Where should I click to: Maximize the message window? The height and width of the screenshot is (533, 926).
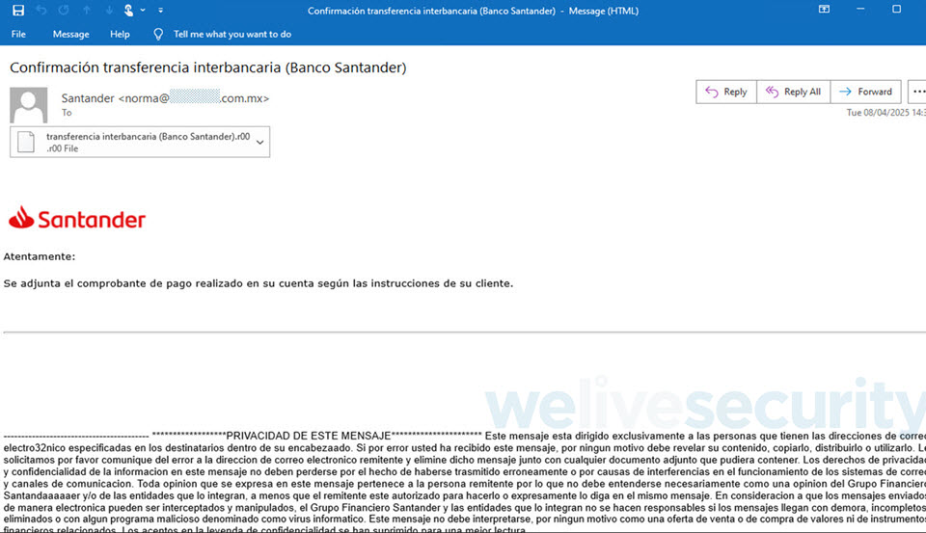click(x=896, y=10)
